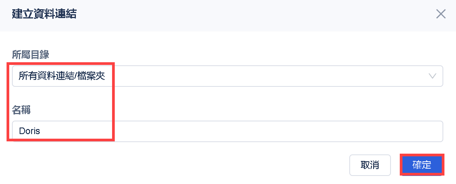Open the 所有資料連結/檔案夾 directory combo box
This screenshot has width=456, height=184.
(x=227, y=76)
